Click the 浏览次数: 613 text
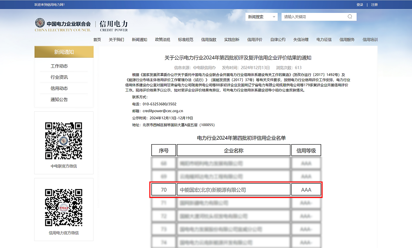The width and height of the screenshot is (412, 248). (289, 68)
